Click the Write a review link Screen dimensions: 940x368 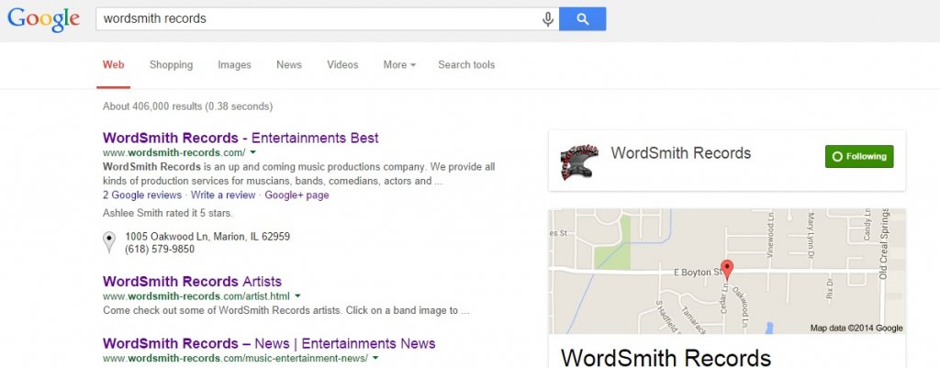[223, 195]
